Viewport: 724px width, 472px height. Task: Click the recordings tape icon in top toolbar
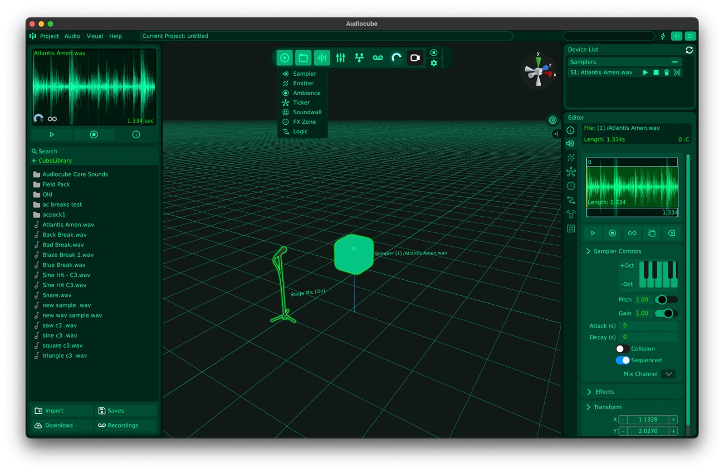(x=378, y=58)
